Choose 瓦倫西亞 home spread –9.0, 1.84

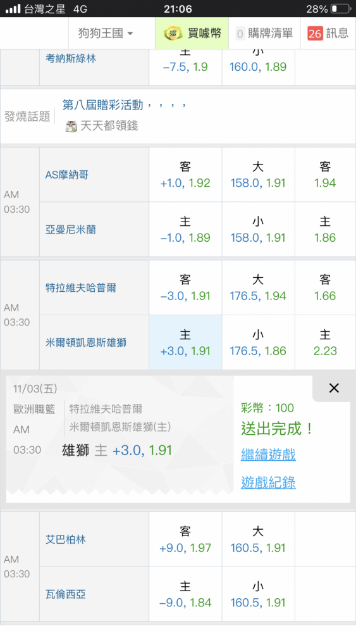coord(185,594)
